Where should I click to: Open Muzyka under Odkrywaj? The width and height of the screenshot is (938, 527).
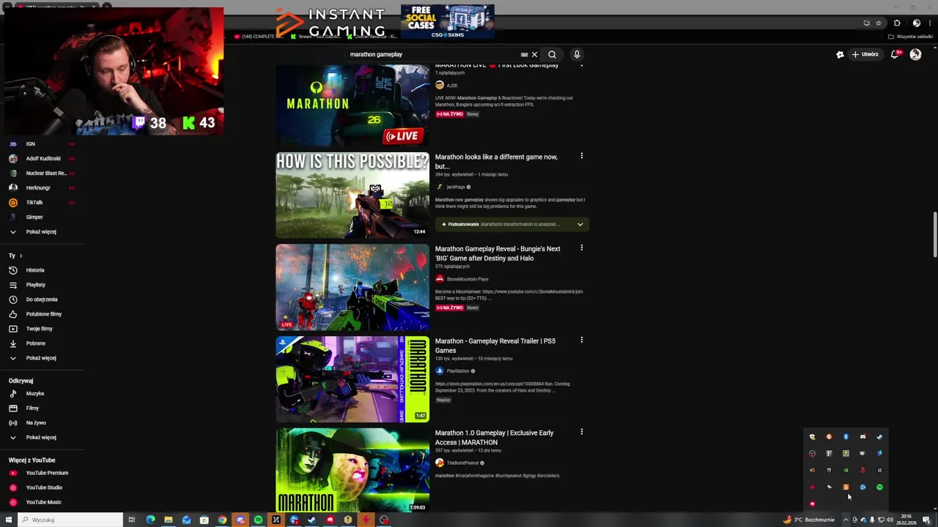pyautogui.click(x=34, y=393)
